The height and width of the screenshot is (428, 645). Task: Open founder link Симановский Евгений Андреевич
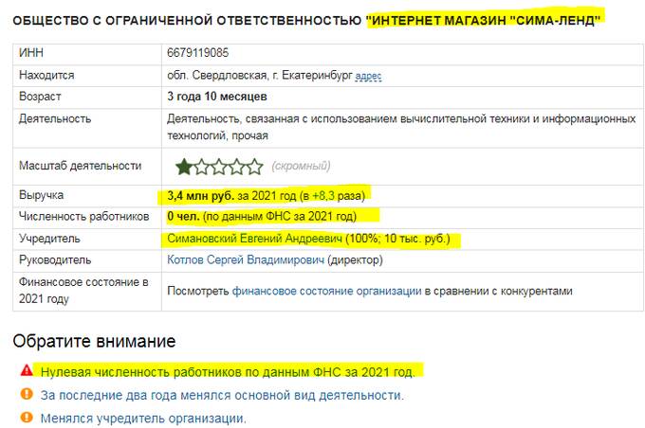pos(254,239)
